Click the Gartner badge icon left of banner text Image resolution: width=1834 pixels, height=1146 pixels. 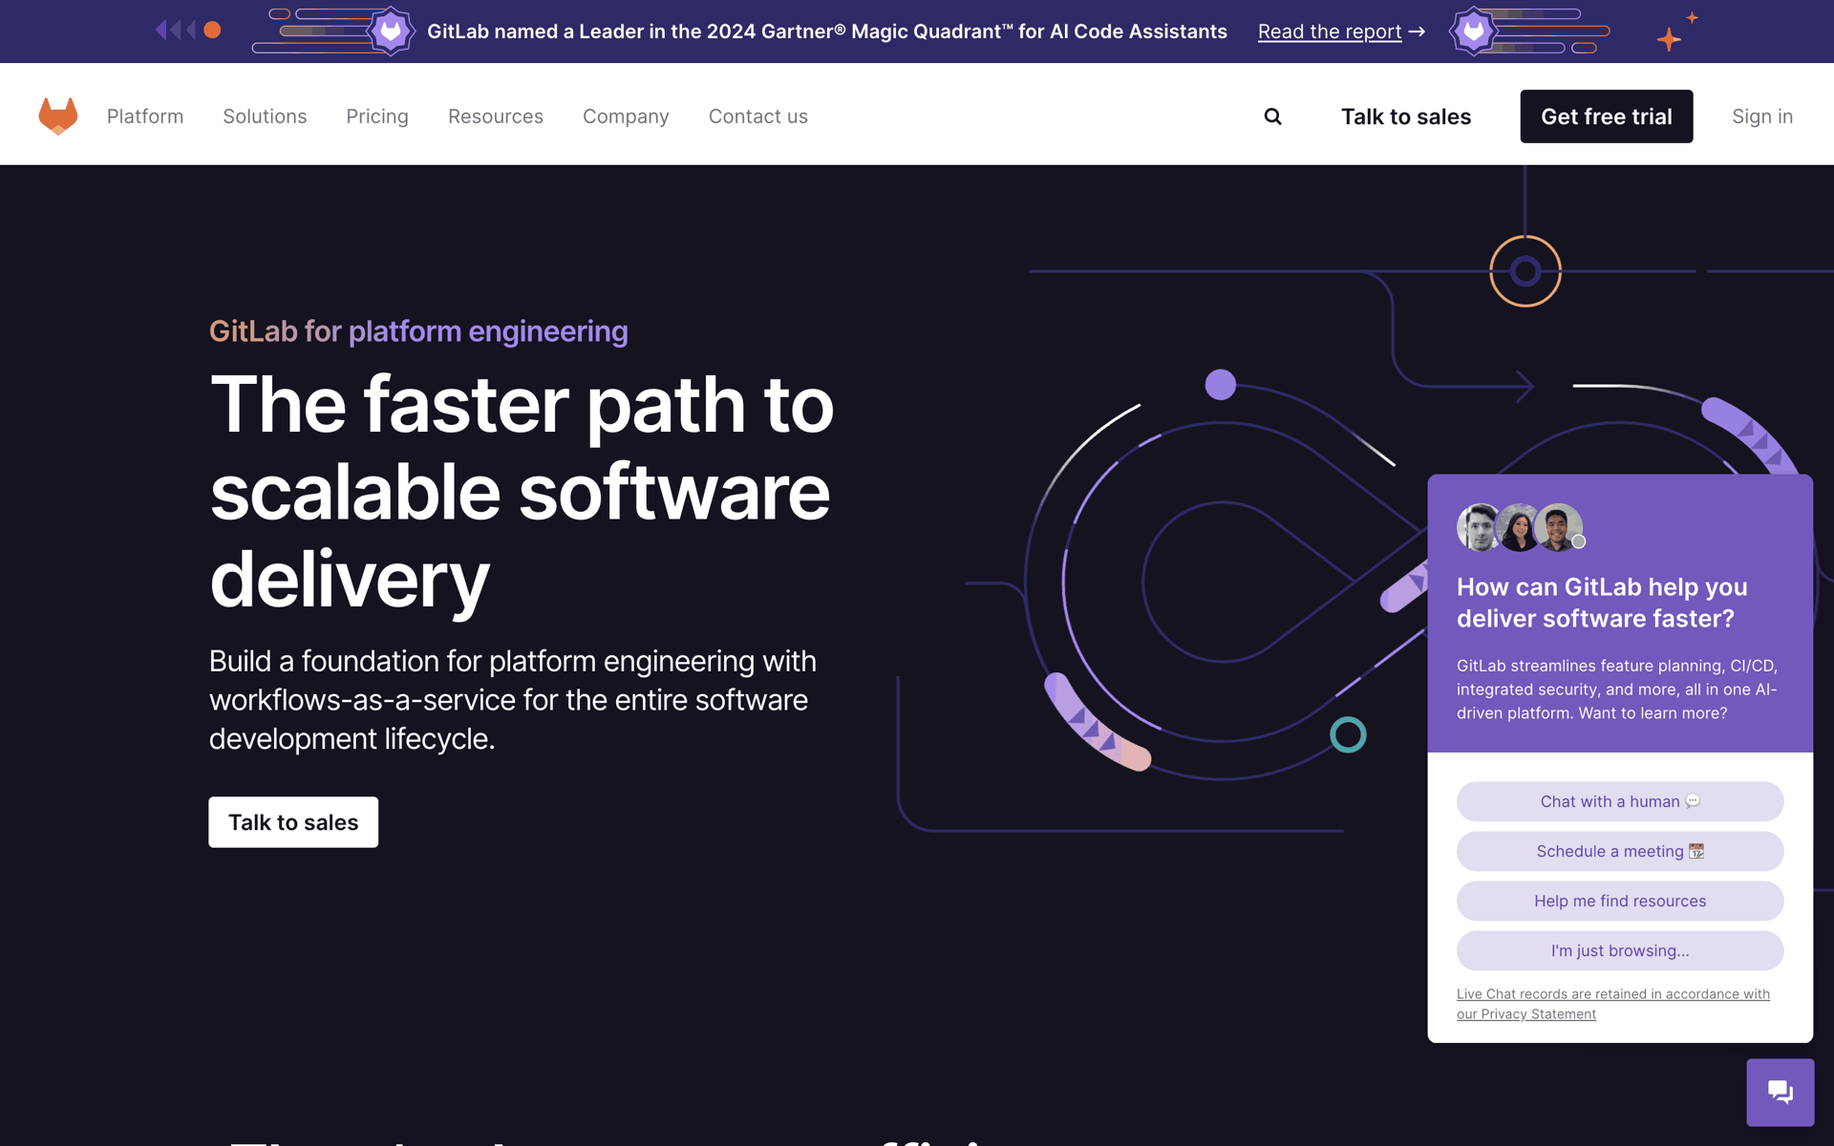[x=391, y=32]
